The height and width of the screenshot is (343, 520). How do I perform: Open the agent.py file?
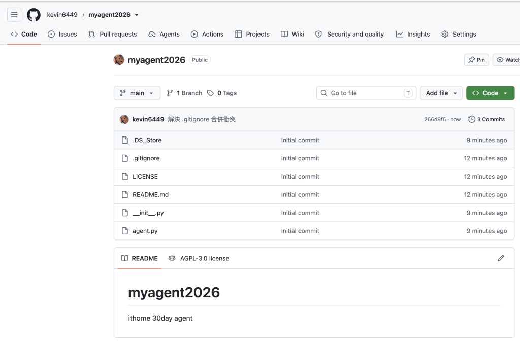click(145, 231)
